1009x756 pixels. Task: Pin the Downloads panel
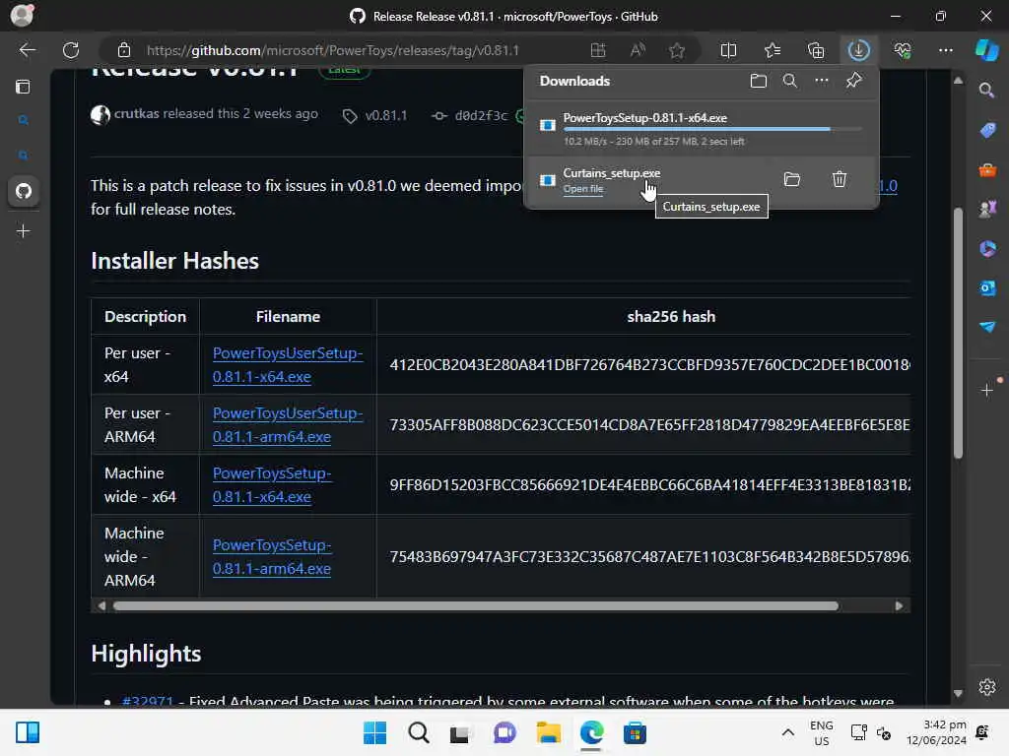[x=853, y=81]
